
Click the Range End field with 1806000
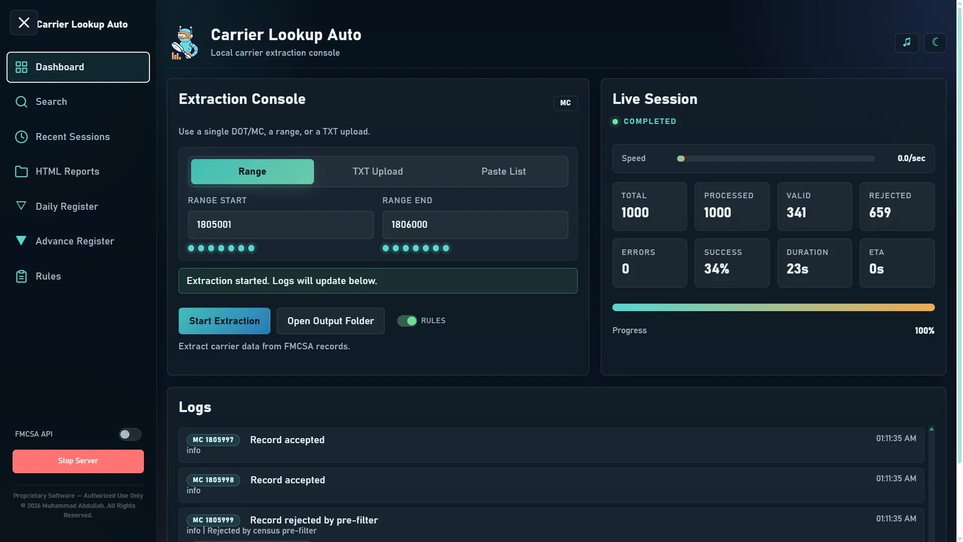point(475,225)
